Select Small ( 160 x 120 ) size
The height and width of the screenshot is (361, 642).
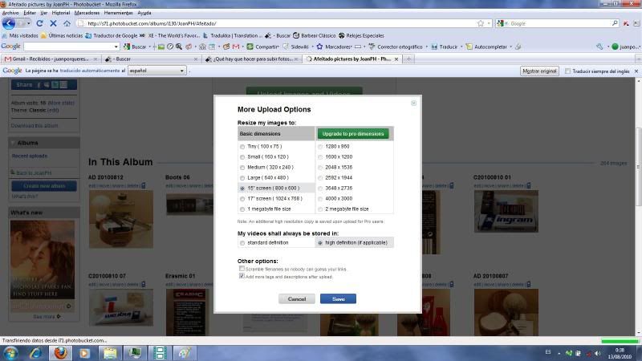tap(242, 157)
